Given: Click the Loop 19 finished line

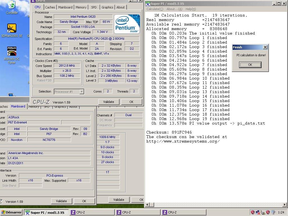Looking at the screenshot, I should tap(191, 119).
